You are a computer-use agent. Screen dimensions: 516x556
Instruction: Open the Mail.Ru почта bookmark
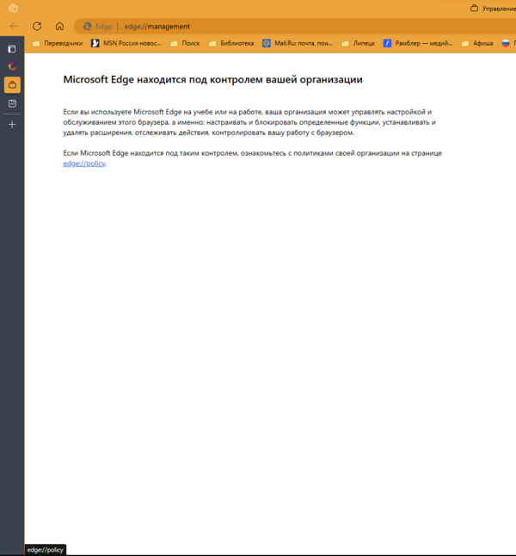[298, 43]
